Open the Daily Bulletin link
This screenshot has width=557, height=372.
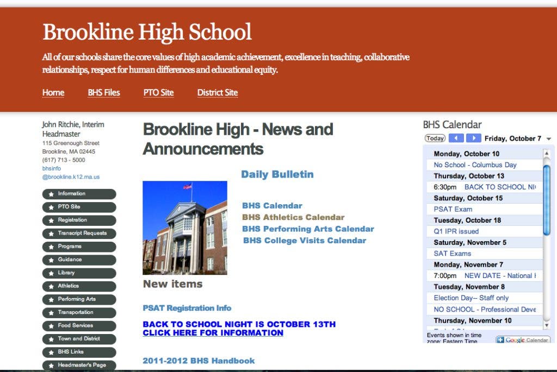[x=277, y=174]
